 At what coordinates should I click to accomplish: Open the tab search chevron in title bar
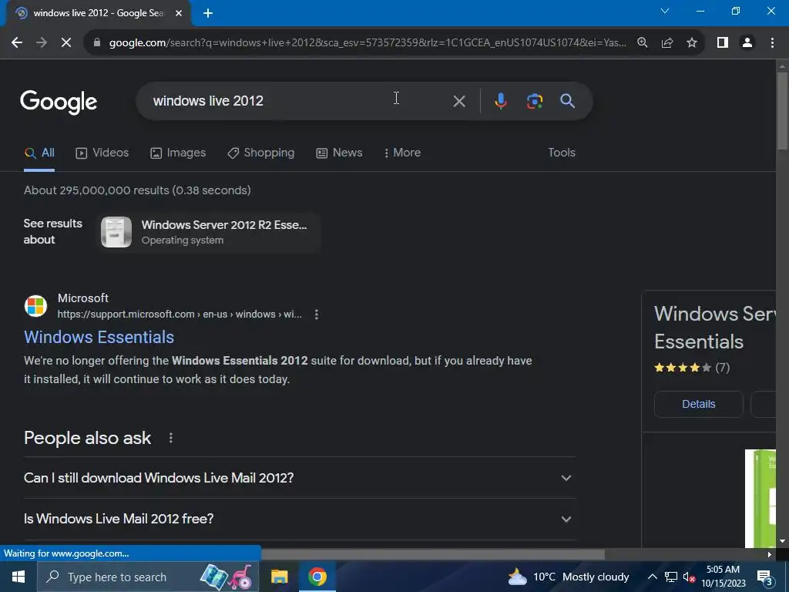pyautogui.click(x=665, y=11)
